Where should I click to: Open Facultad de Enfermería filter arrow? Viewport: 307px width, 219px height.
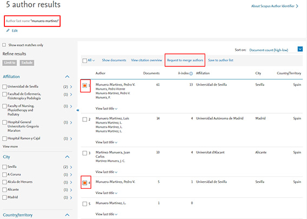(x=71, y=94)
